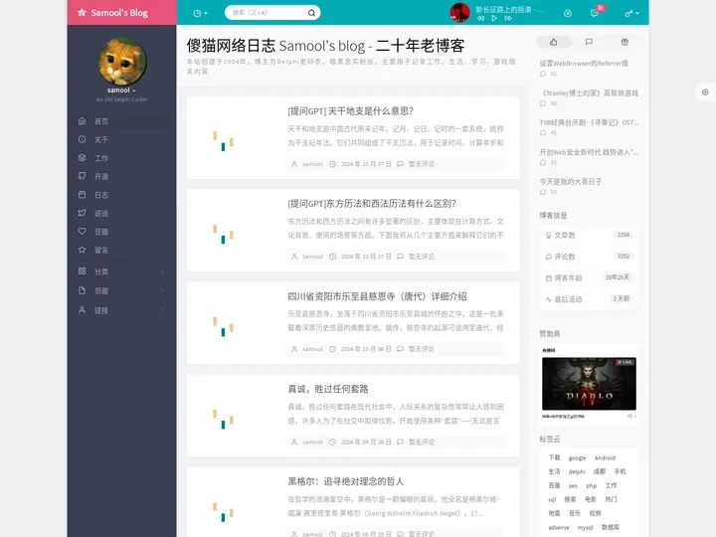This screenshot has height=537, width=716.
Task: Open post 黑格尔：追寻绝对理念的哲人
Action: pyautogui.click(x=346, y=481)
